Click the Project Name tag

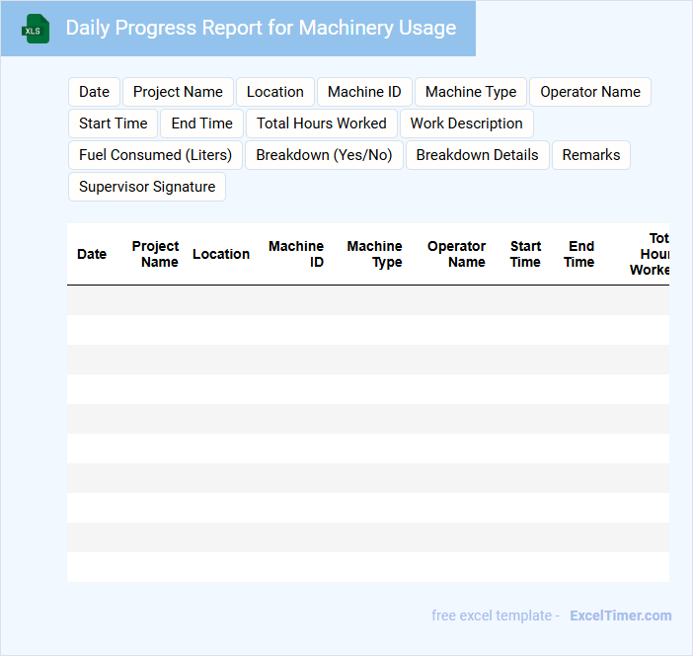pos(178,92)
